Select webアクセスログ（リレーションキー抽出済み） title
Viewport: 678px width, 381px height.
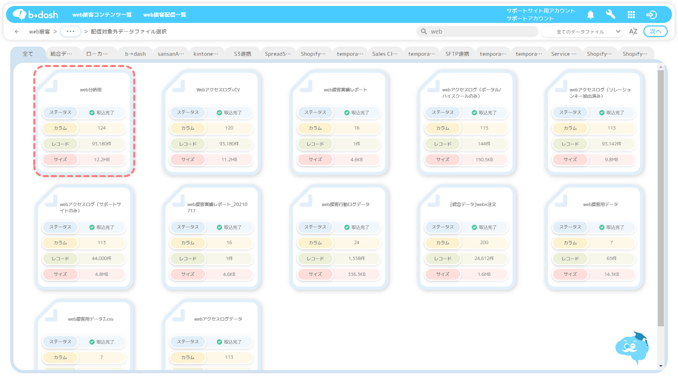(600, 93)
